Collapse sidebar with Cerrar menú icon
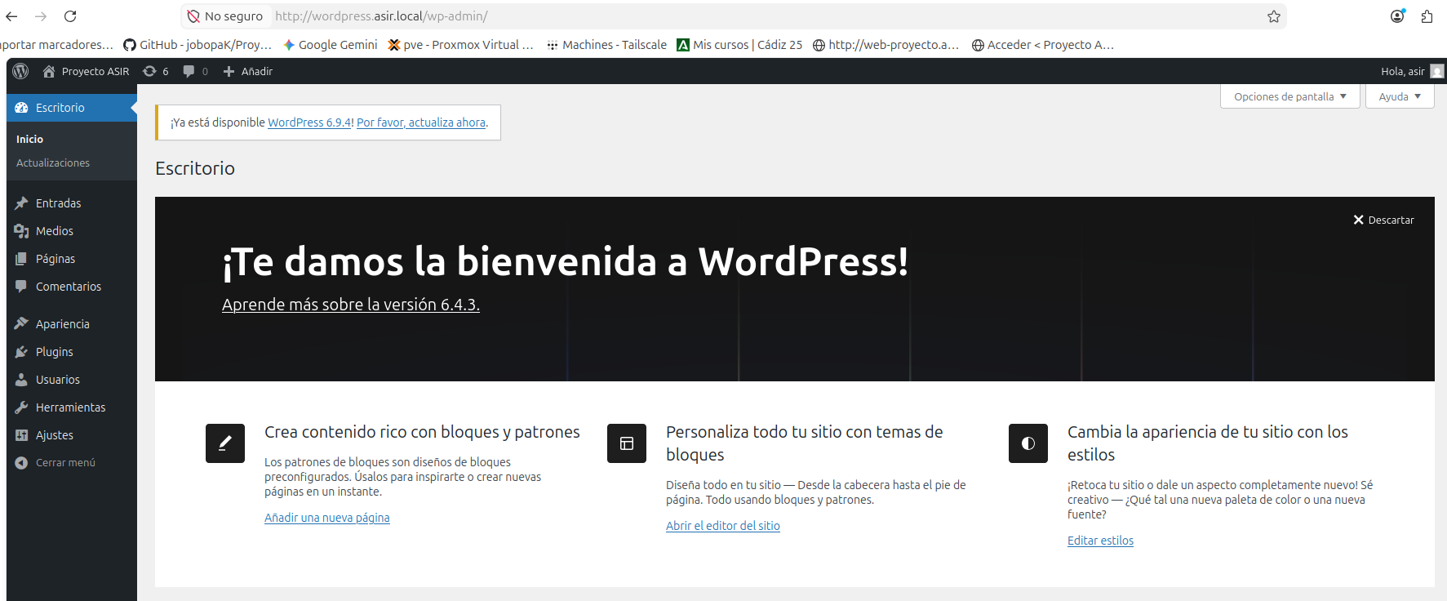The width and height of the screenshot is (1447, 601). (x=21, y=463)
